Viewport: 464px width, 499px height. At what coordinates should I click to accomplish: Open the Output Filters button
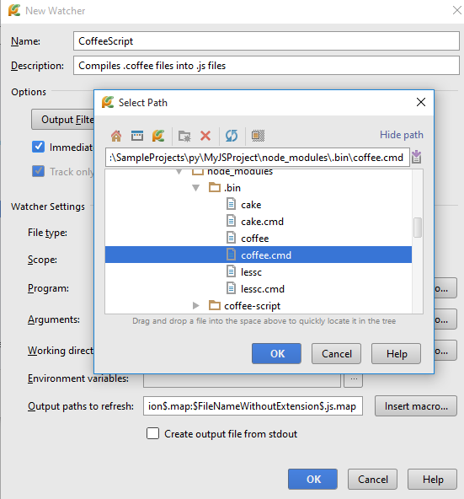tap(63, 120)
